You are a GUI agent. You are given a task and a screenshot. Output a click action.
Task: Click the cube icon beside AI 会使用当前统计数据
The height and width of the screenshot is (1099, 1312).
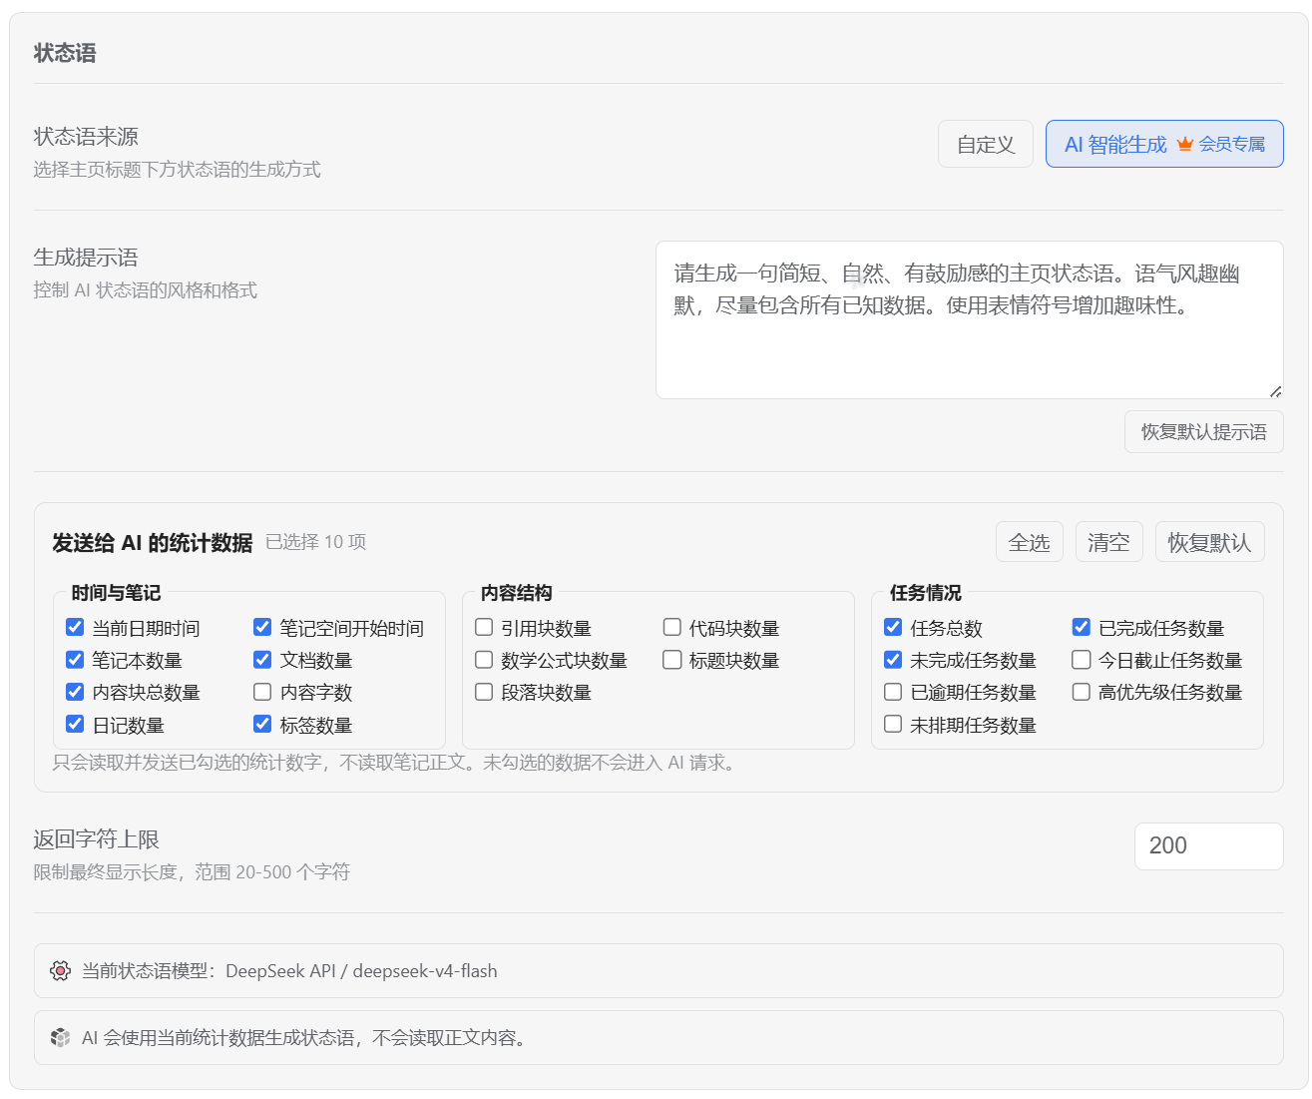point(61,1037)
